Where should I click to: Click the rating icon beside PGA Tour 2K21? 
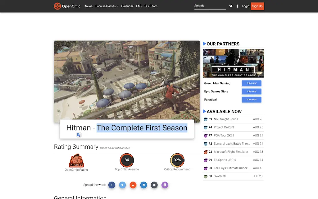point(206,136)
